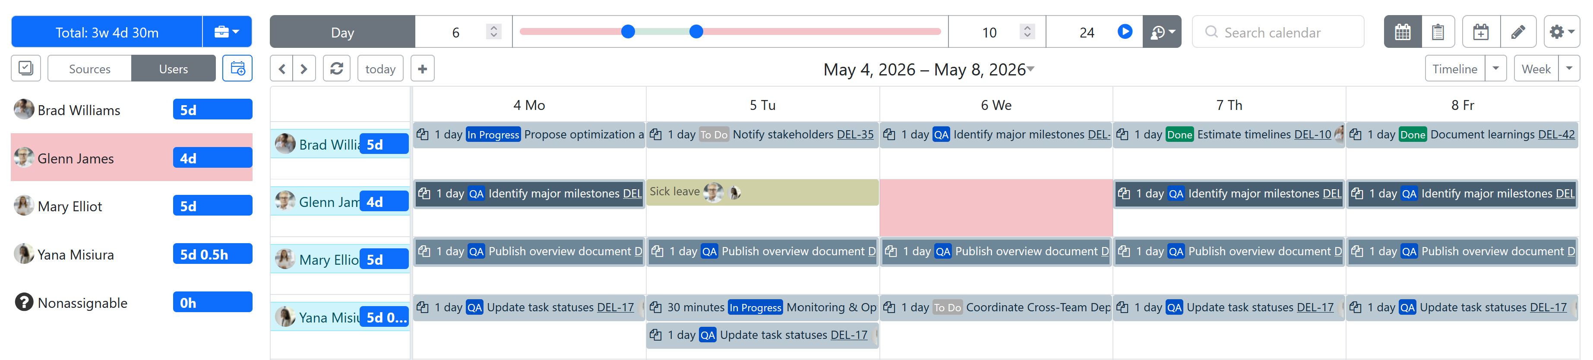Image resolution: width=1593 pixels, height=360 pixels.
Task: Focus the Search calendar field
Action: pyautogui.click(x=1278, y=32)
